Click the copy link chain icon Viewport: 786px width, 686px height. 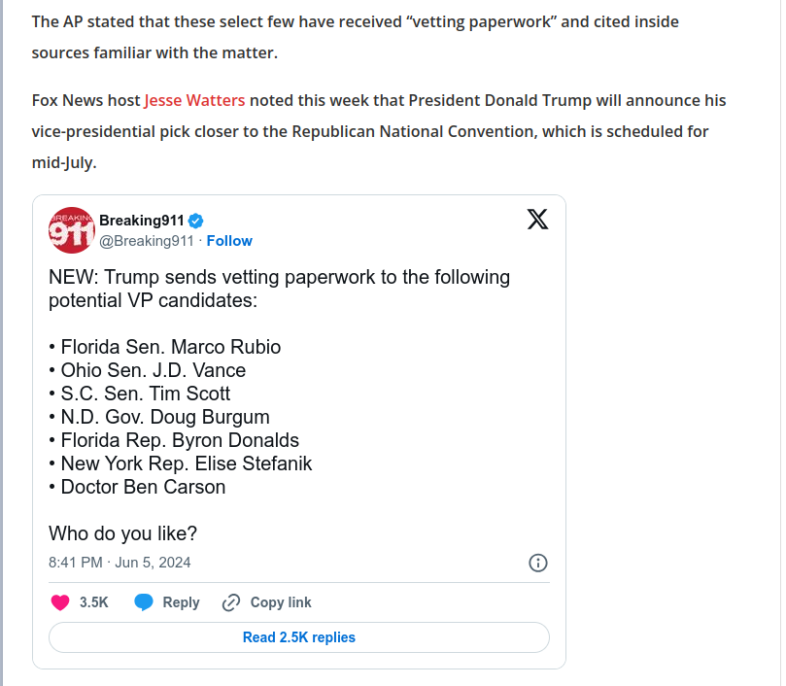coord(231,602)
